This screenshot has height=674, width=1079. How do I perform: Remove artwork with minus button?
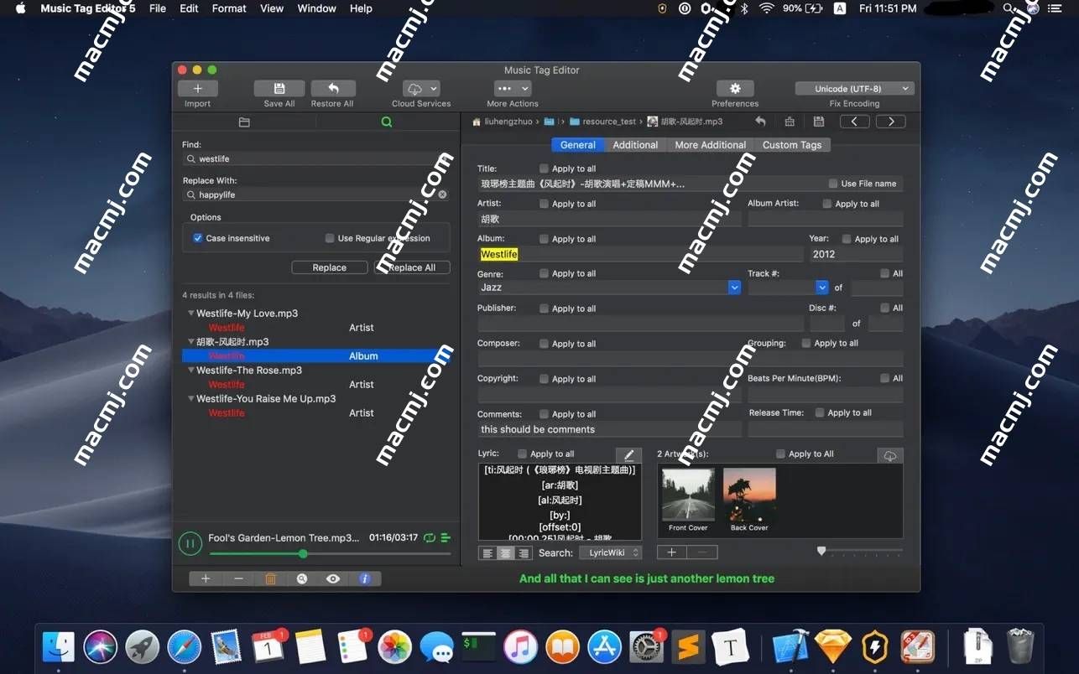(x=702, y=552)
